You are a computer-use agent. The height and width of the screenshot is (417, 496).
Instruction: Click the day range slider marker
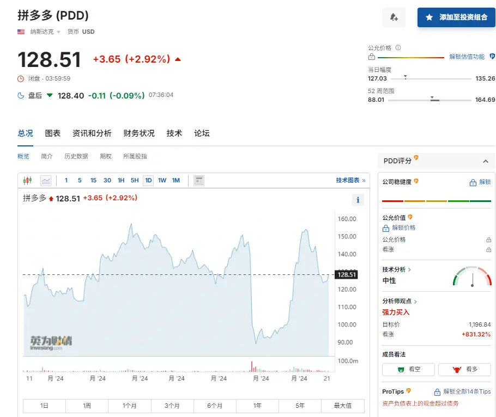click(405, 77)
